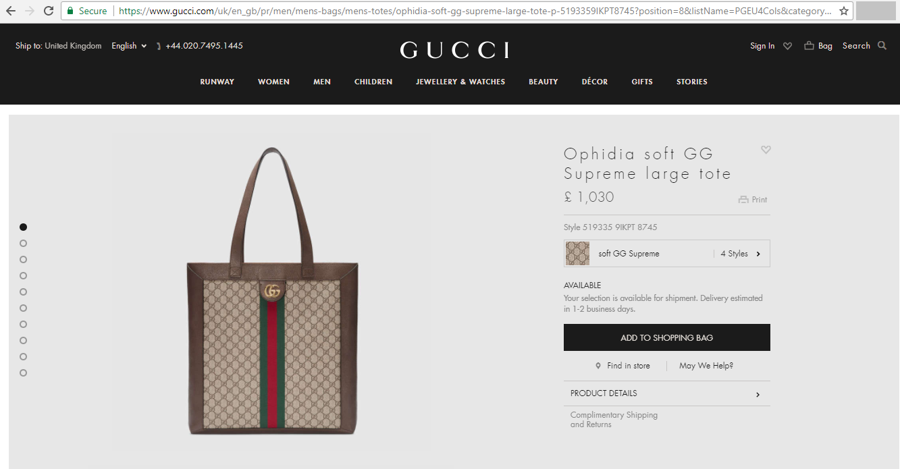Reload the page with refresh icon
Image resolution: width=900 pixels, height=469 pixels.
coord(49,11)
